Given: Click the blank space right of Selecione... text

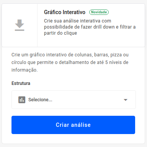Looking at the screenshot, I should click(88, 100).
